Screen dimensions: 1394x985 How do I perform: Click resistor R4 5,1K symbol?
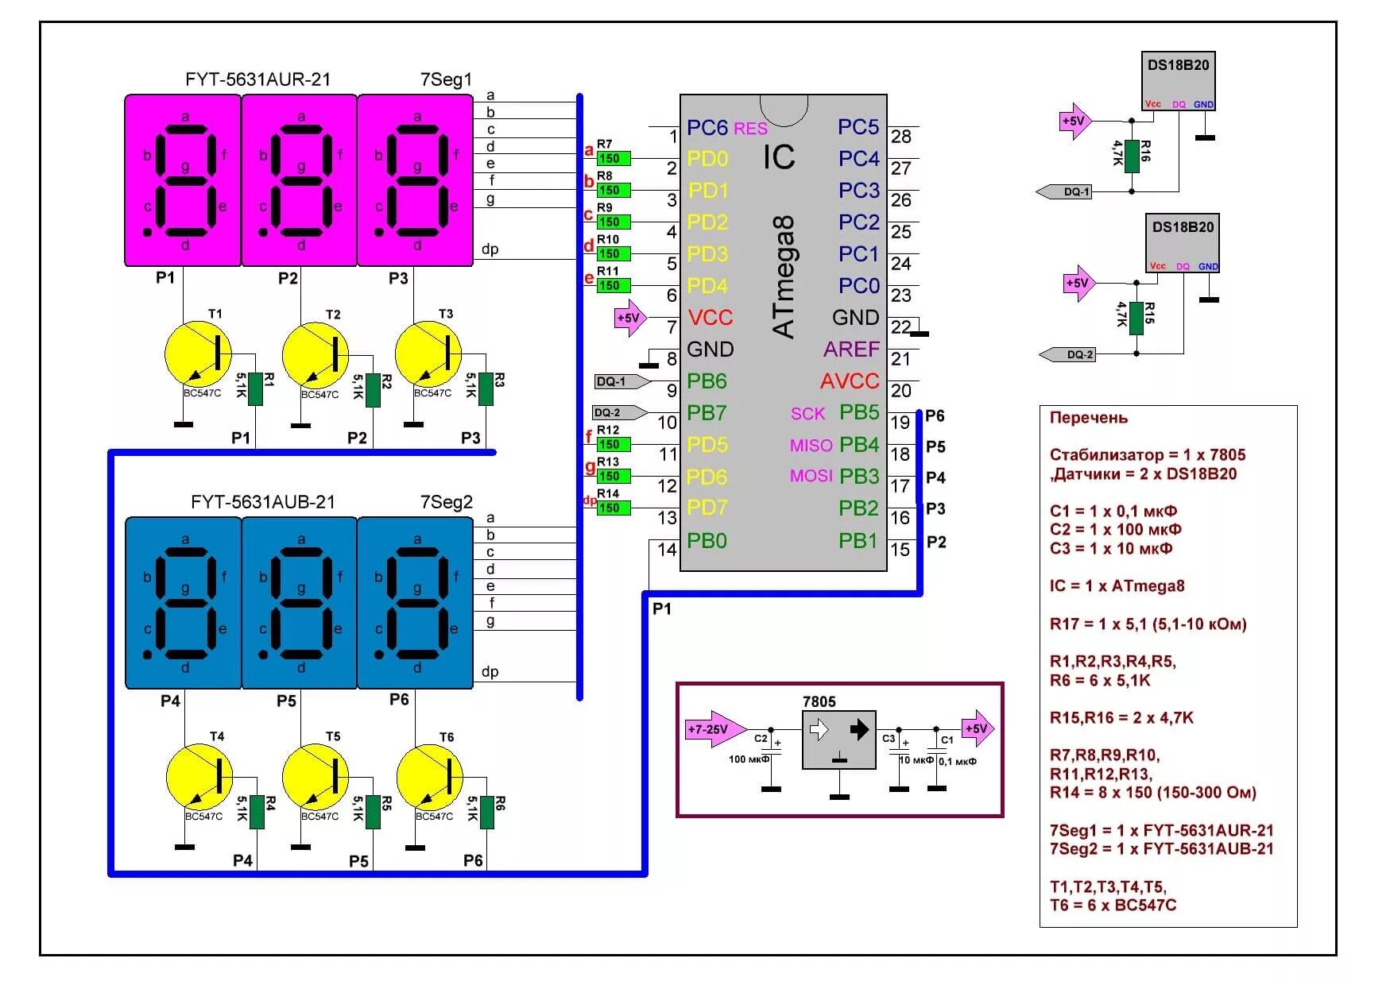tap(257, 812)
